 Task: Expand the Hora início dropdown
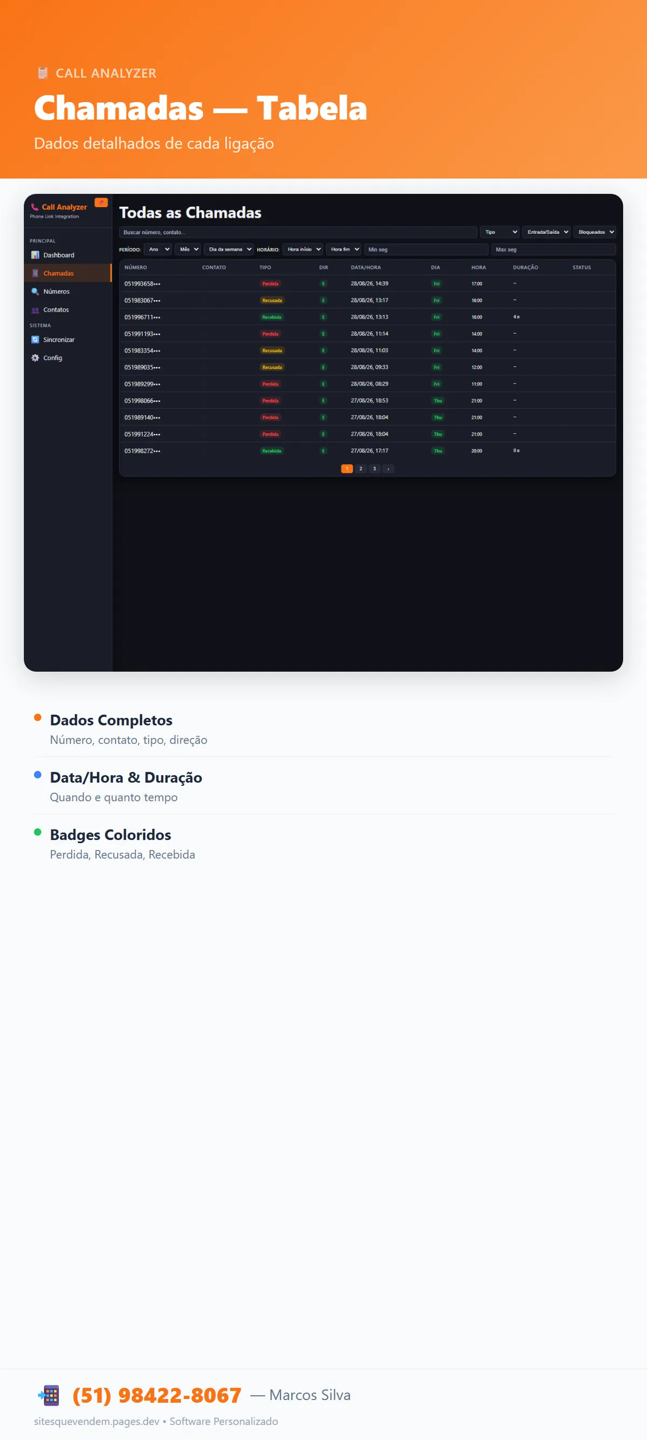[x=302, y=249]
